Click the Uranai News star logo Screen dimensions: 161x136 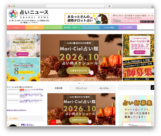[13, 14]
